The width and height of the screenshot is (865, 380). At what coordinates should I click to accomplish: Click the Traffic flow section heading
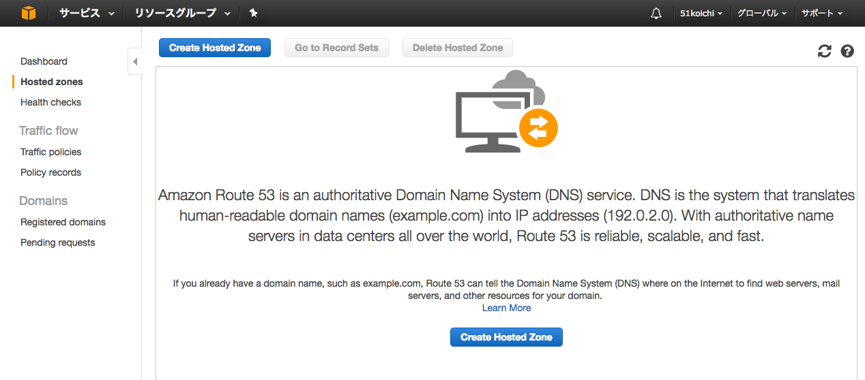(x=48, y=131)
